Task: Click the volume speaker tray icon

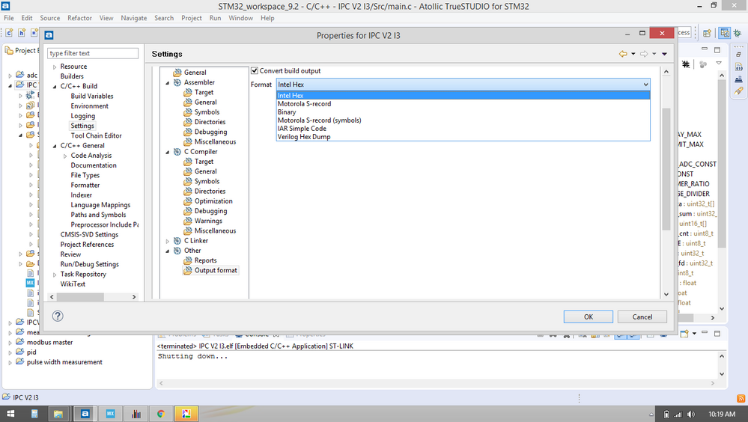Action: click(691, 415)
